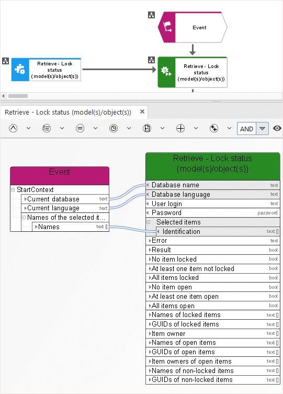The height and width of the screenshot is (394, 283).
Task: Click assignment icon beside Event shape
Action: (151, 15)
